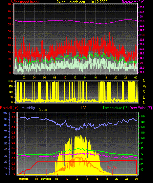Select the orange 'UV' legend label
Image resolution: width=153 pixels, height=183 pixels.
83,108
